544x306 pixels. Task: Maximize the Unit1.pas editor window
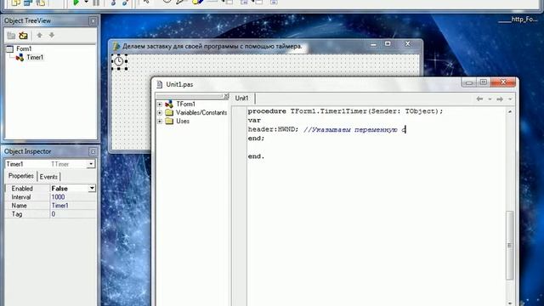click(484, 82)
